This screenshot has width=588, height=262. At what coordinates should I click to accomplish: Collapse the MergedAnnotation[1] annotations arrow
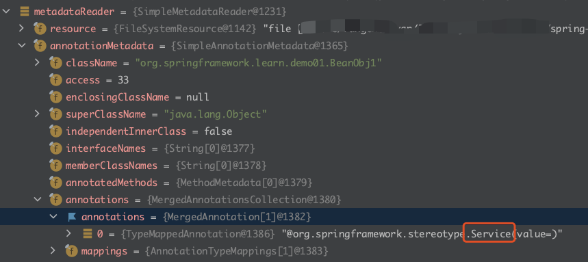pos(53,216)
